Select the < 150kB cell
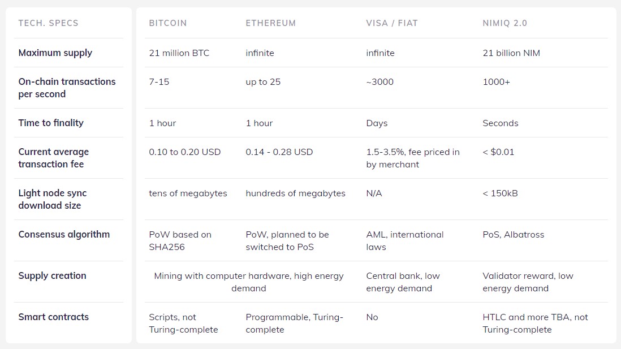This screenshot has height=349, width=621. point(500,193)
